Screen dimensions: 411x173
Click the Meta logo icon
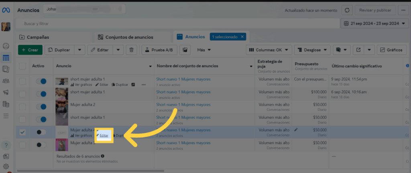(x=6, y=10)
